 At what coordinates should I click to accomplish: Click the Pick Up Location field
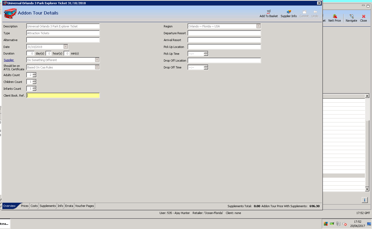224,47
